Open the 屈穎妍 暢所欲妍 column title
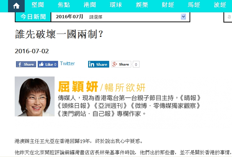Viewport: 232px width, 157px height. [102, 87]
